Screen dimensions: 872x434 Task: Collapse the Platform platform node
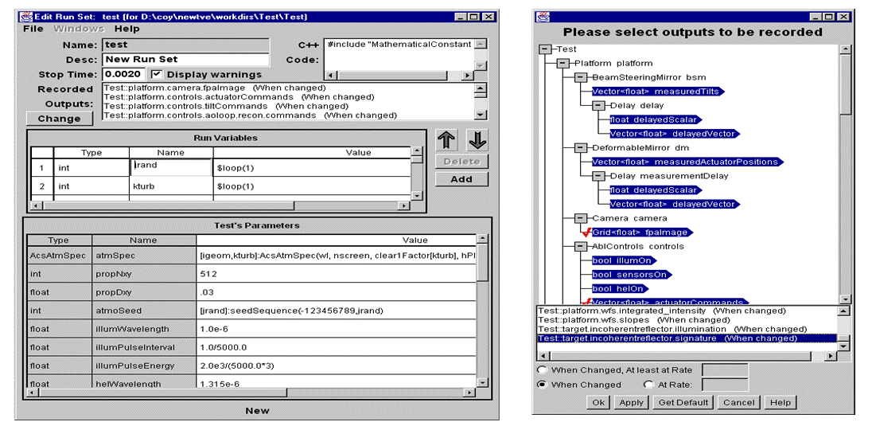pyautogui.click(x=563, y=64)
